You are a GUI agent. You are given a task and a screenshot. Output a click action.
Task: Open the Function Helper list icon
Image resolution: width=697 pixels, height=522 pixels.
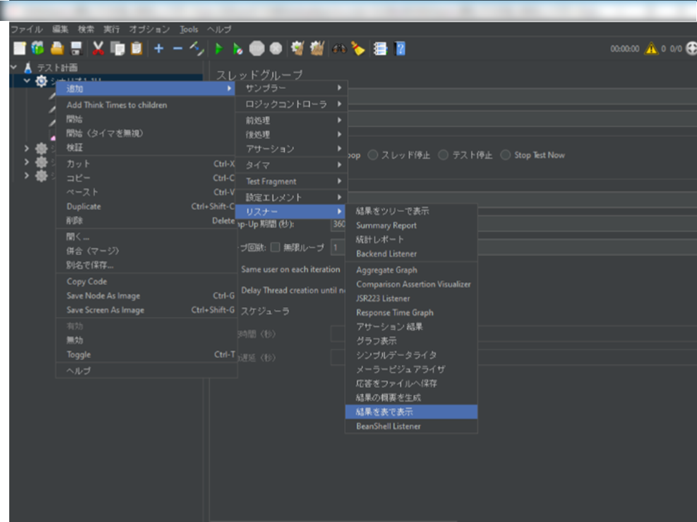coord(380,49)
